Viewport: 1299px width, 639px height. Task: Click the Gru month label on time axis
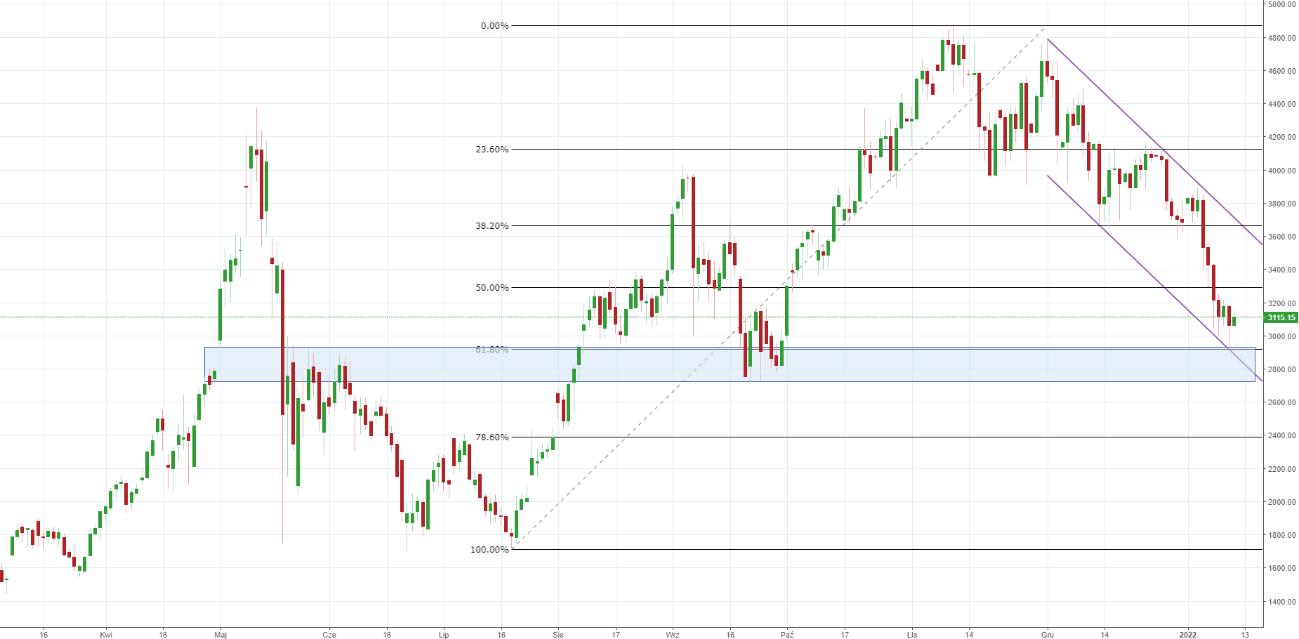point(1048,635)
